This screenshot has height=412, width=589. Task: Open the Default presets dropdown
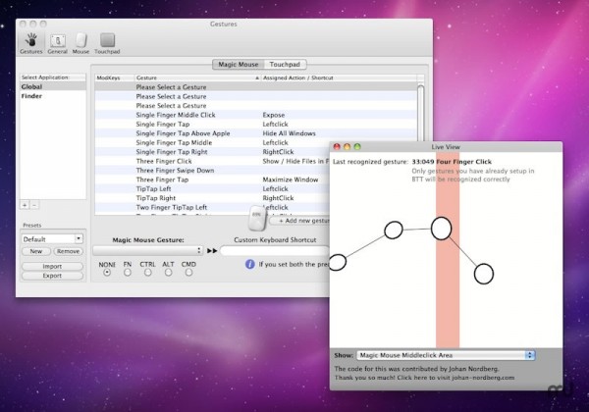(52, 238)
